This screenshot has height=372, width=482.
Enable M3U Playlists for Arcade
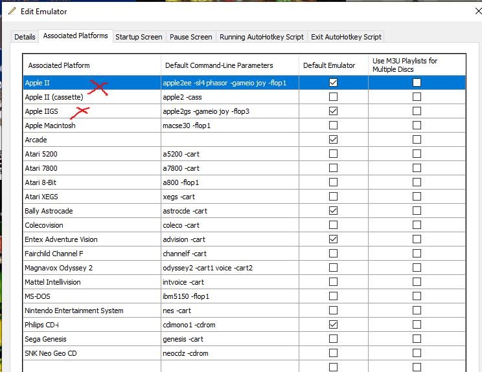pos(417,139)
